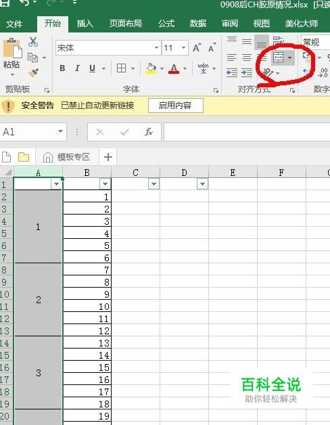
Task: Toggle Underline formatting
Action: (x=92, y=68)
